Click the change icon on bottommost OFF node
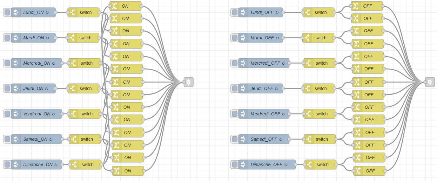 (x=358, y=171)
